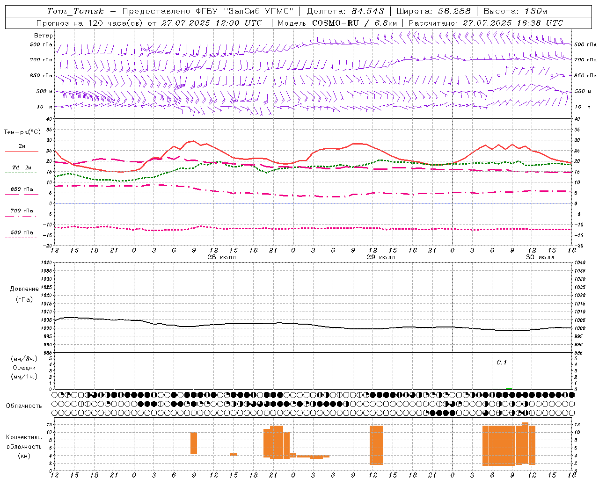599x479 pixels.
Task: Click the 28 июля date label
Action: pos(222,257)
